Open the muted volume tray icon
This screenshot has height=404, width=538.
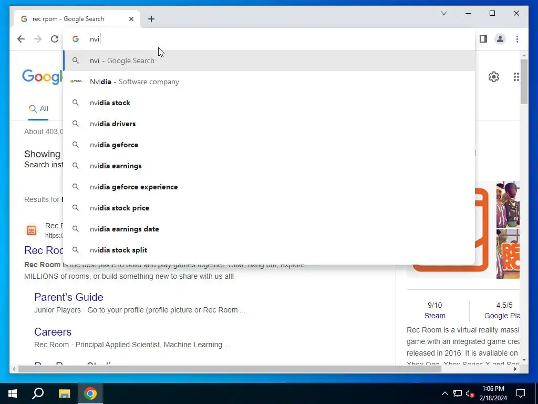coord(470,393)
